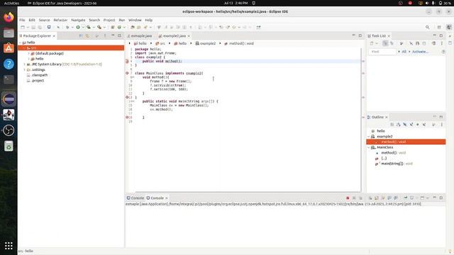The width and height of the screenshot is (454, 255).
Task: Open the Terminal from the dock
Action: [9, 79]
